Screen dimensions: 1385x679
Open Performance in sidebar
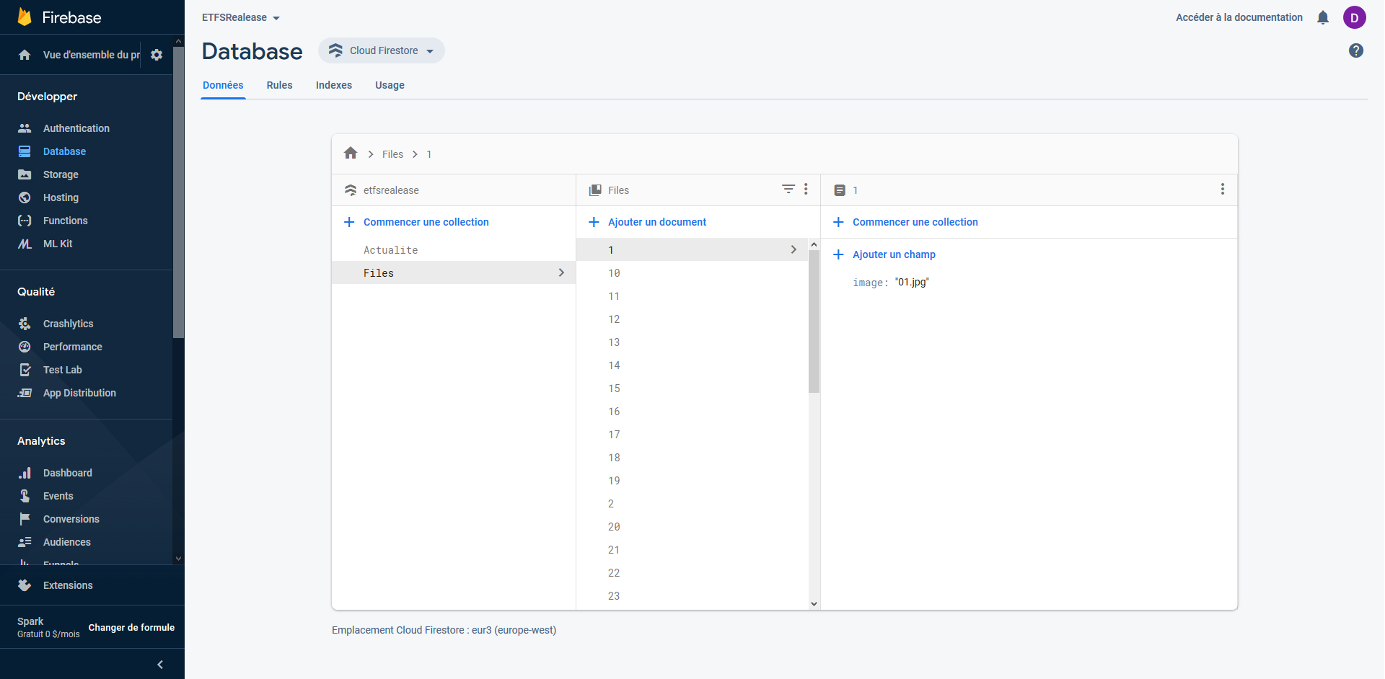72,347
